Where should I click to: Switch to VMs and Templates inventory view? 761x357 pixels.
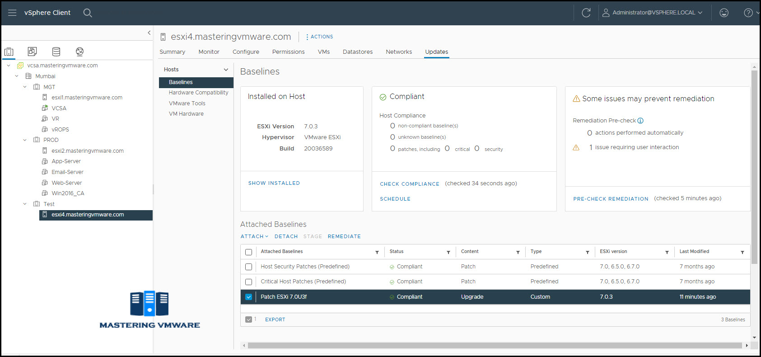(32, 52)
